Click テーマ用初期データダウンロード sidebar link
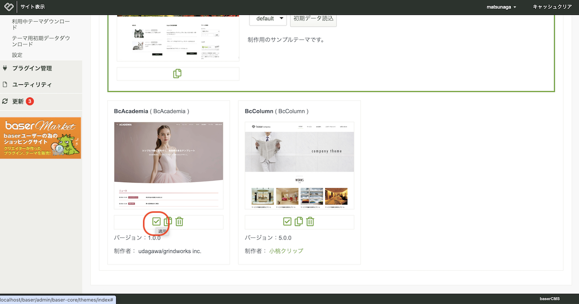The width and height of the screenshot is (579, 304). click(41, 41)
